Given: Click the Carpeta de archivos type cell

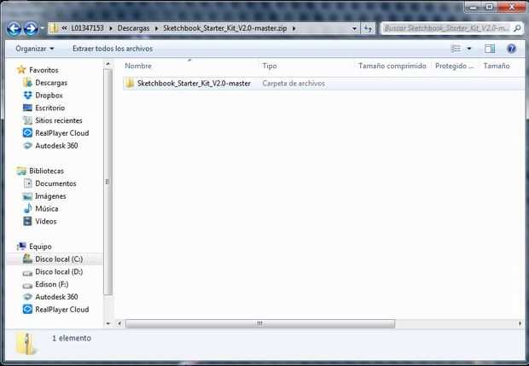Looking at the screenshot, I should click(x=294, y=84).
